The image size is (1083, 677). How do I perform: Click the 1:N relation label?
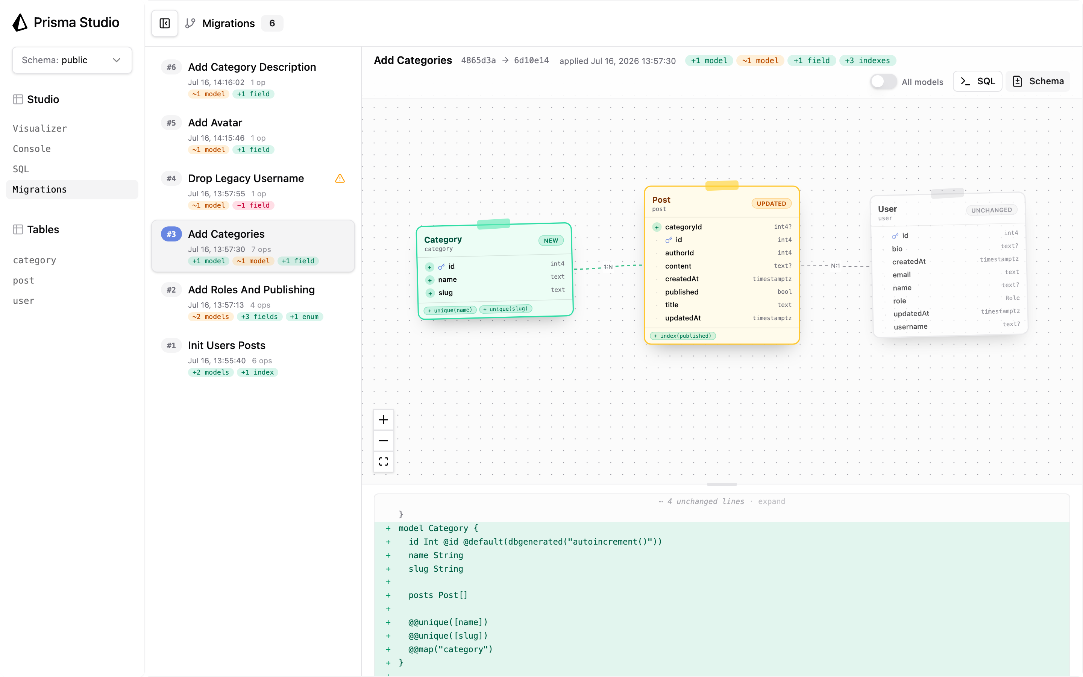click(x=608, y=267)
